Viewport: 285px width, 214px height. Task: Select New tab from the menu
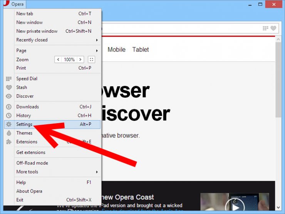tap(58, 13)
